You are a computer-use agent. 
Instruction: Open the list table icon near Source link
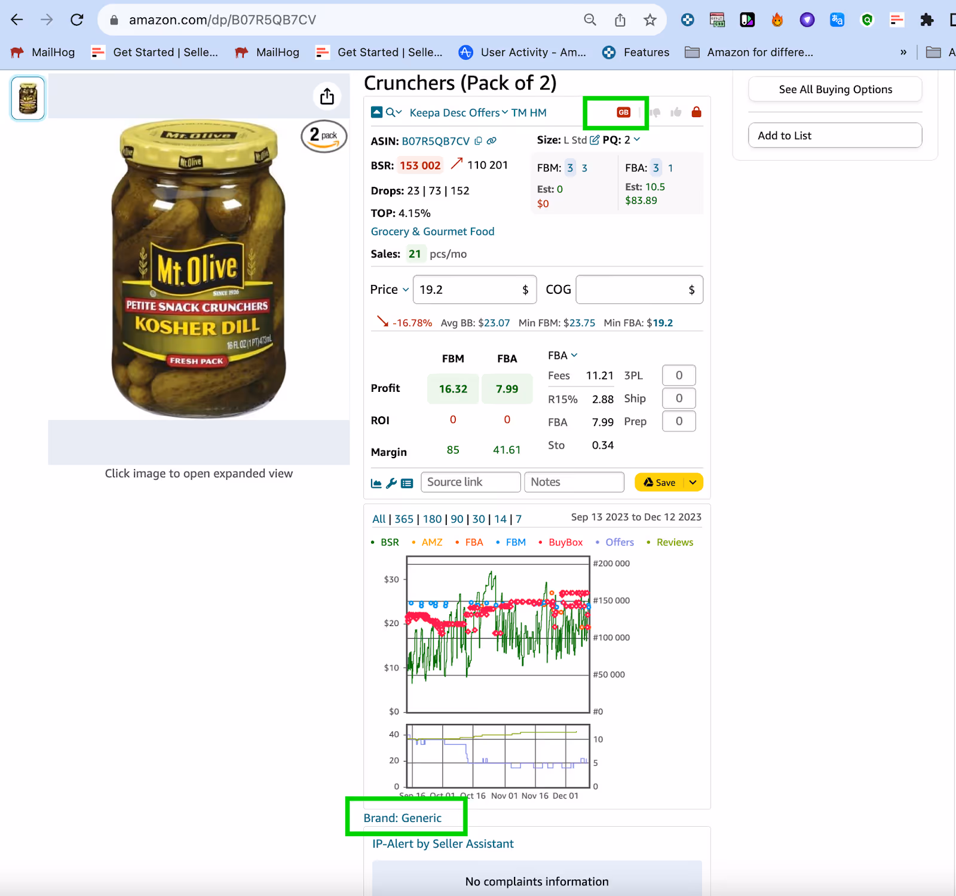coord(407,483)
